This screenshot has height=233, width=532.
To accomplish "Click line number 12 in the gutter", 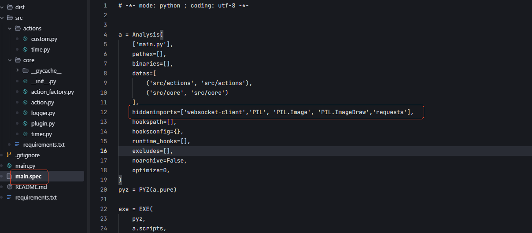I will pos(103,112).
